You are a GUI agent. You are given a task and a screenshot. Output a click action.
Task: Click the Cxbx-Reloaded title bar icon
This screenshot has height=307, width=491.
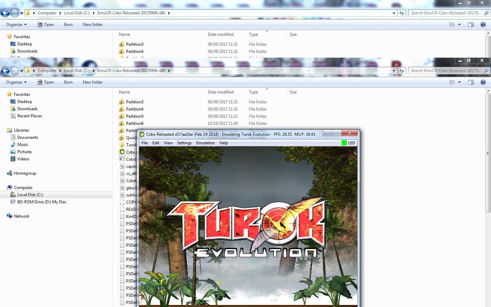[x=142, y=134]
